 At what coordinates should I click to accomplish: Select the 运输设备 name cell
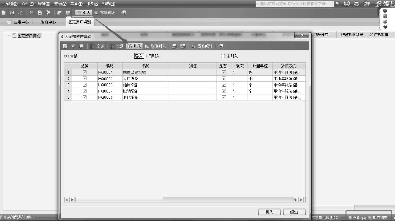pos(146,91)
